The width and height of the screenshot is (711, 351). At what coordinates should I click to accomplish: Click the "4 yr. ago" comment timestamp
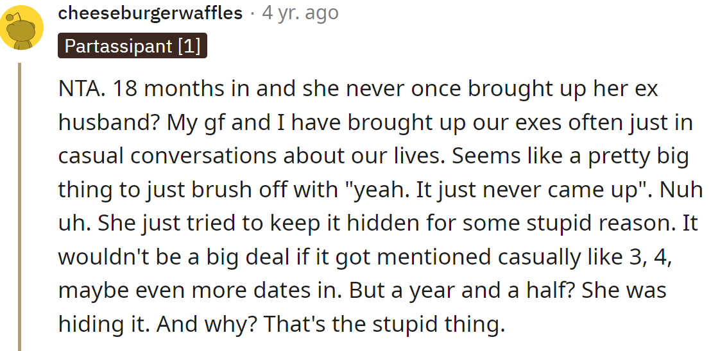coord(300,12)
